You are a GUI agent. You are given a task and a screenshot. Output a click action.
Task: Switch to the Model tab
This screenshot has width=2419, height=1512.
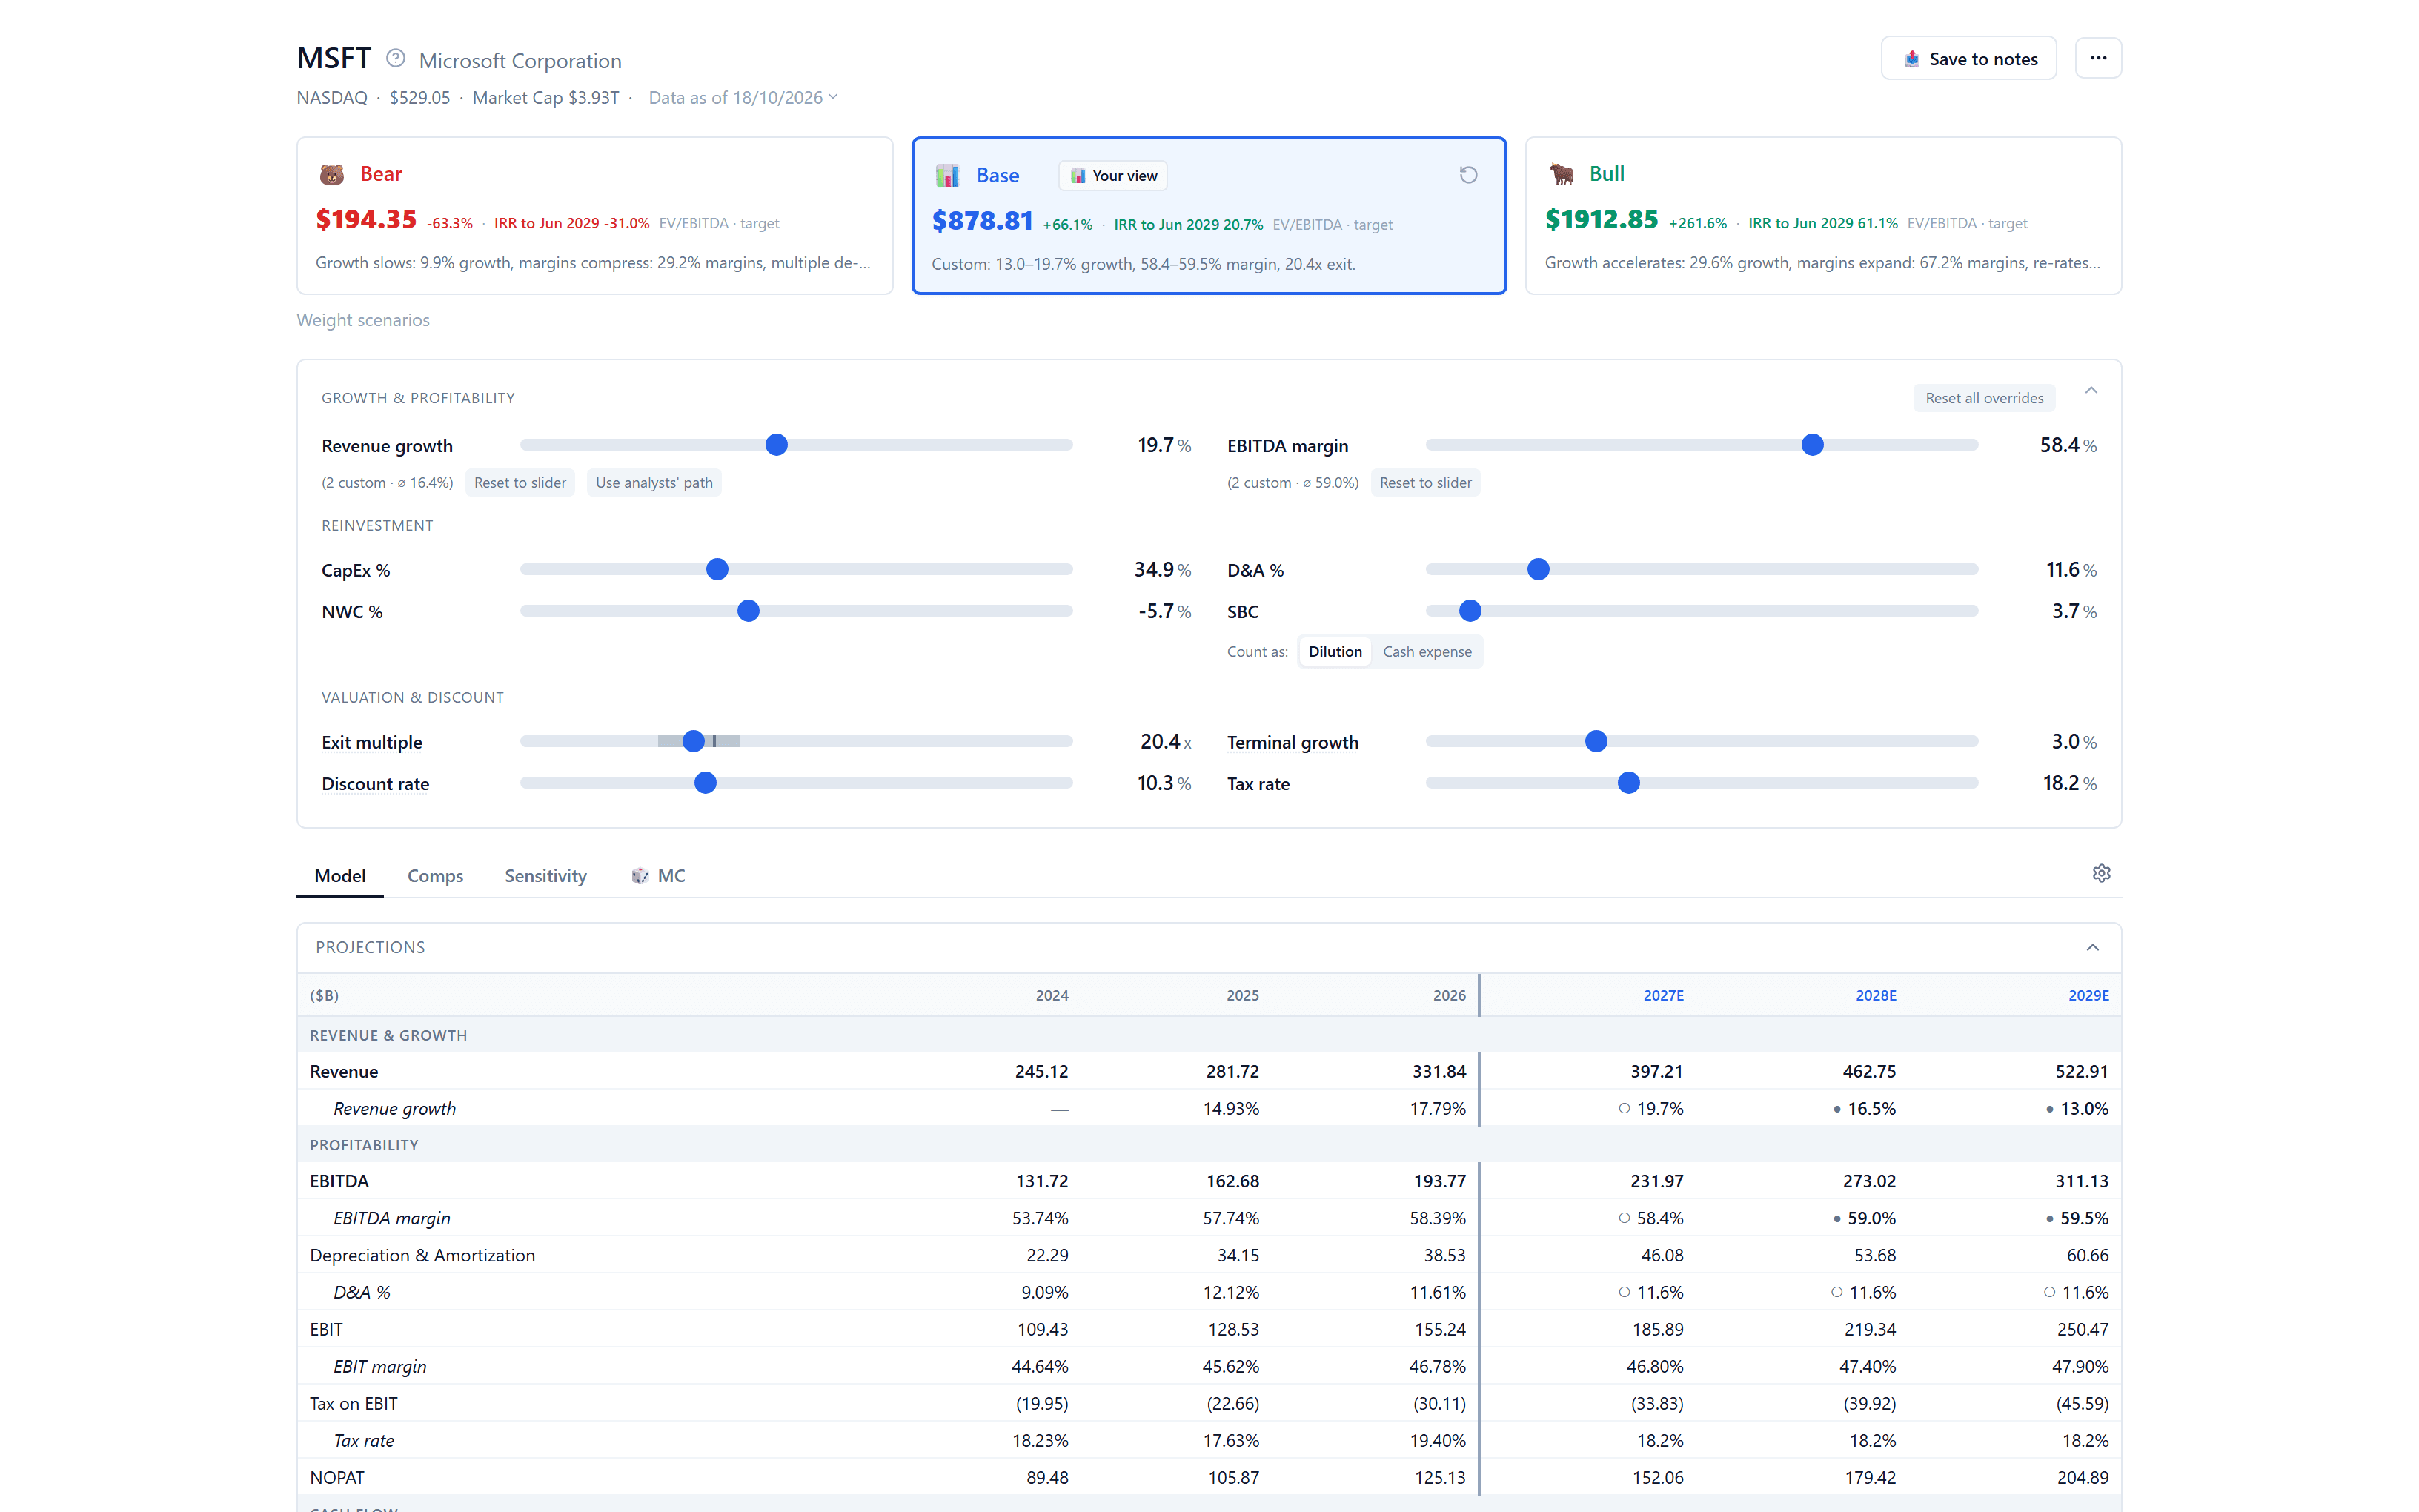[340, 876]
